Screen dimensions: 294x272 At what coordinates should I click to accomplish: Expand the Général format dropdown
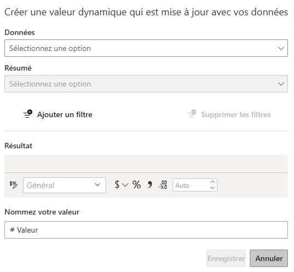pos(64,185)
